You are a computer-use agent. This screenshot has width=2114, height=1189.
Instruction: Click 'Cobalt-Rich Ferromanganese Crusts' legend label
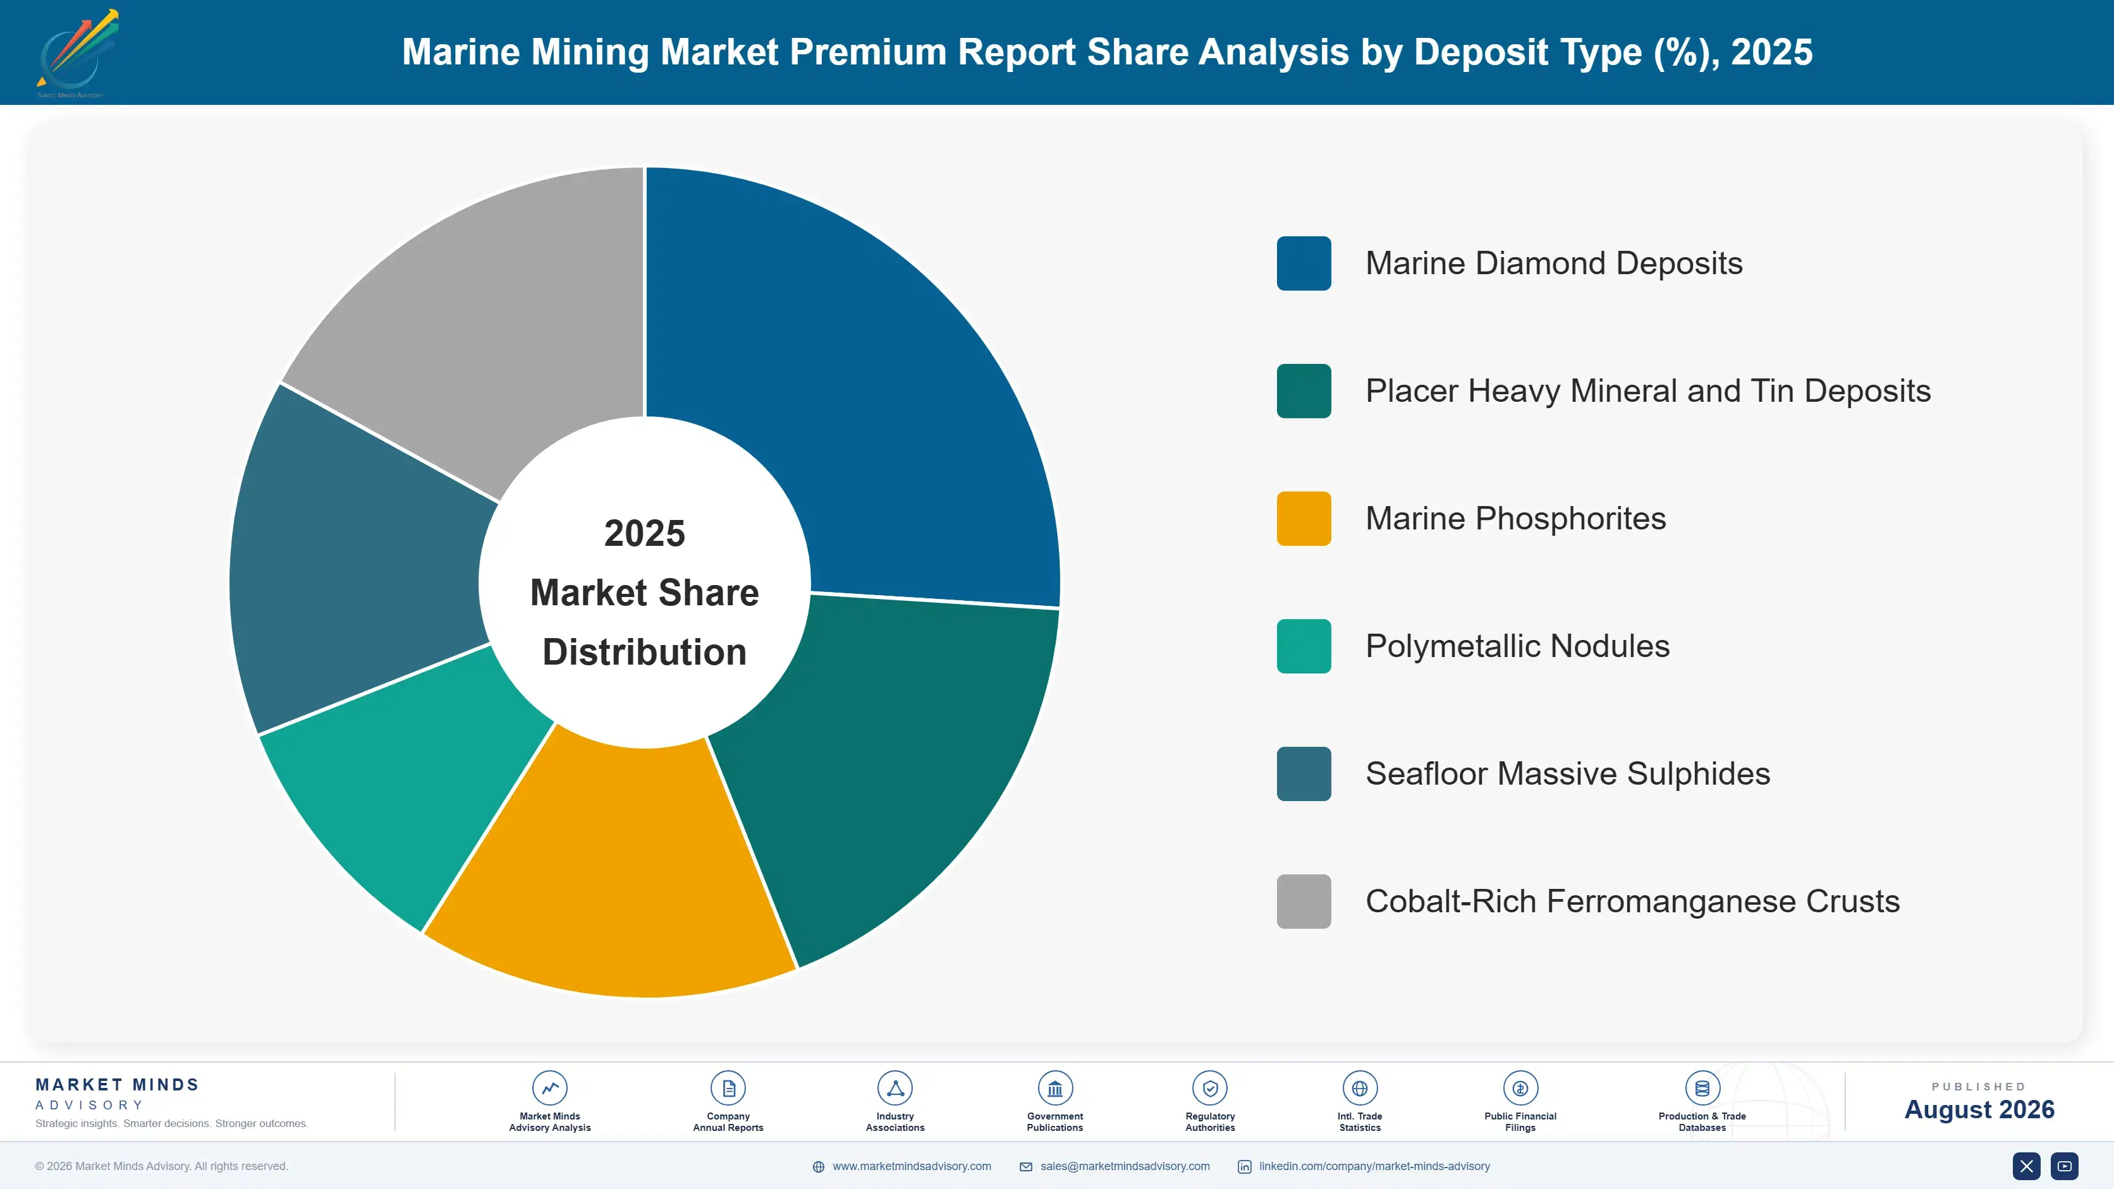pyautogui.click(x=1632, y=901)
